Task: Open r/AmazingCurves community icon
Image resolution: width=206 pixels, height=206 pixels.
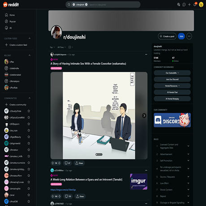Action: [6, 182]
